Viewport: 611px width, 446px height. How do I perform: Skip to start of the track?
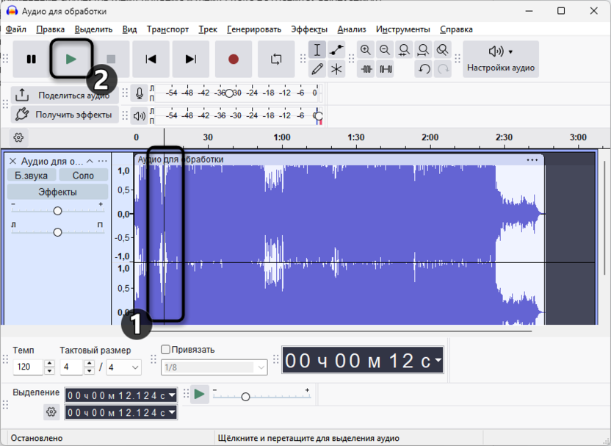click(151, 60)
